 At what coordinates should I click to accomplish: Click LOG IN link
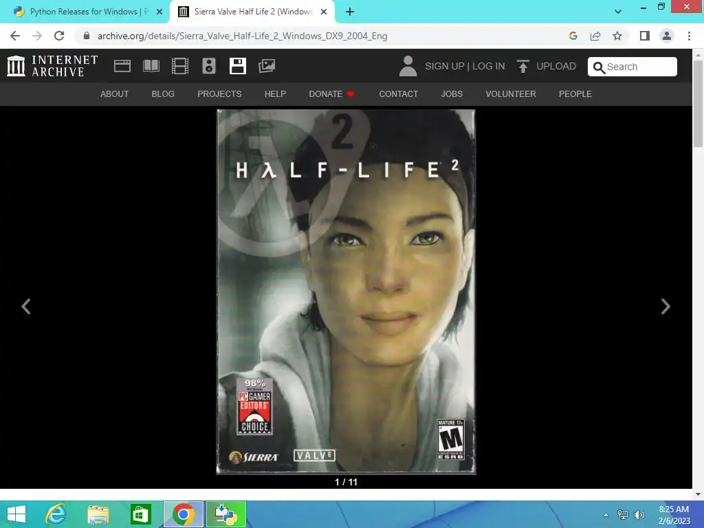point(489,66)
